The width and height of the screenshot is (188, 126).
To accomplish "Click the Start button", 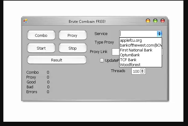I will pos(41,48).
